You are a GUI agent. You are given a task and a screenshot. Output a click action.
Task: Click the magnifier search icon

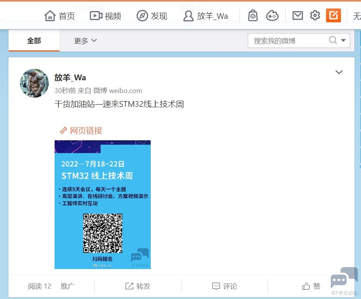tap(333, 40)
